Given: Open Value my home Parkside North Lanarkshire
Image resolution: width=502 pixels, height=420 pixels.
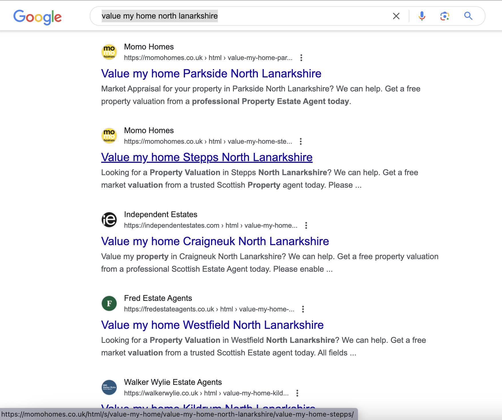Looking at the screenshot, I should click(211, 74).
